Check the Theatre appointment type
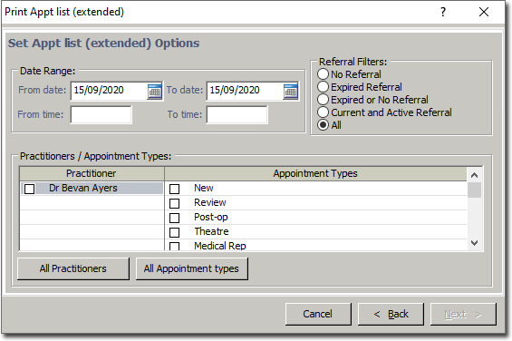 (174, 232)
